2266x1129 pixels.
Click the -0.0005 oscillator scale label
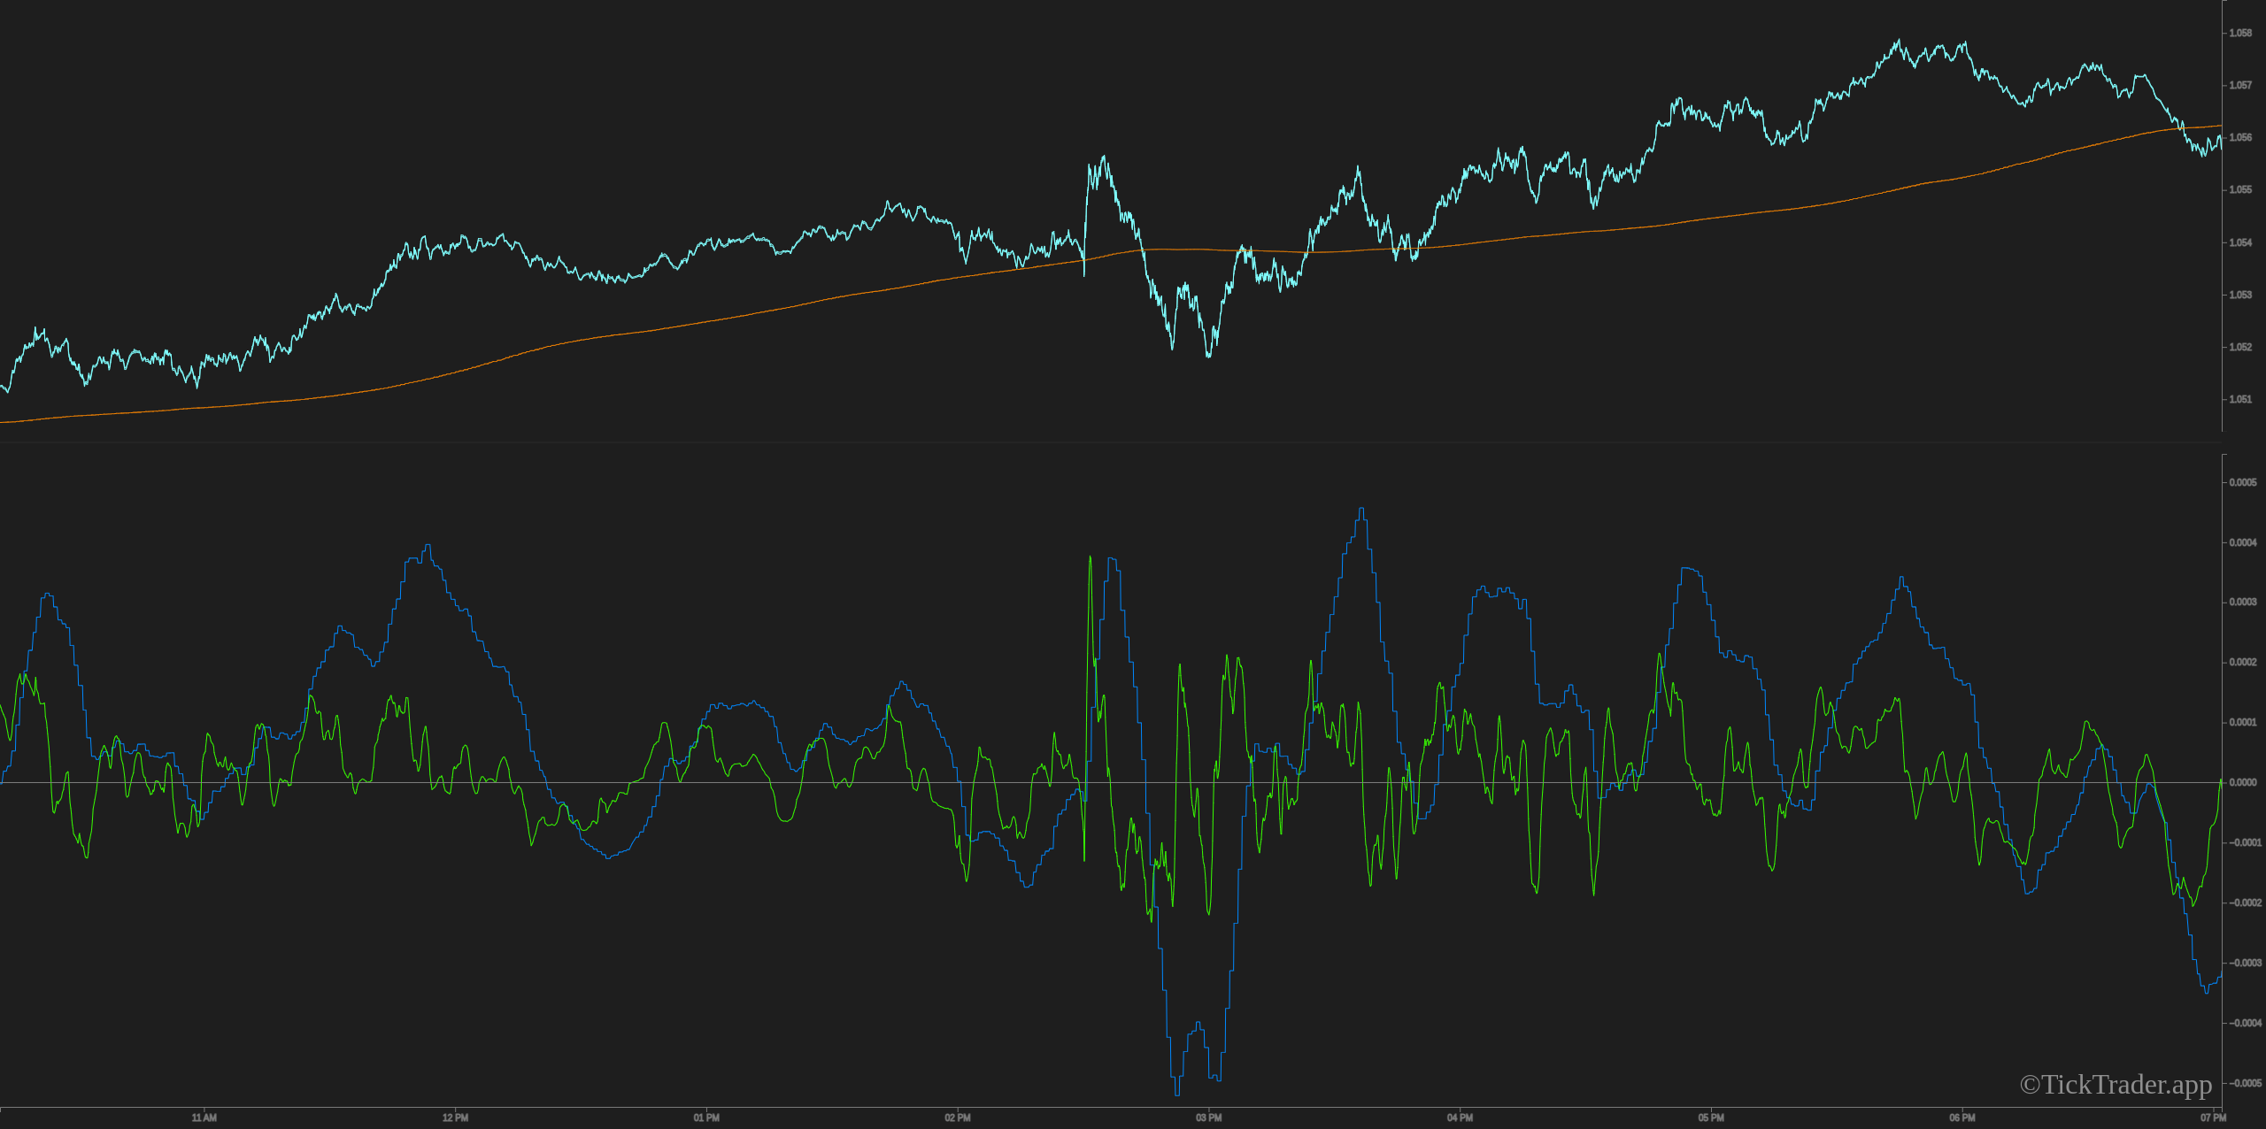click(x=2245, y=1083)
